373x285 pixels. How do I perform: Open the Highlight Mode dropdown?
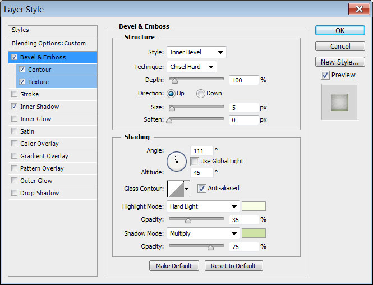click(x=203, y=206)
